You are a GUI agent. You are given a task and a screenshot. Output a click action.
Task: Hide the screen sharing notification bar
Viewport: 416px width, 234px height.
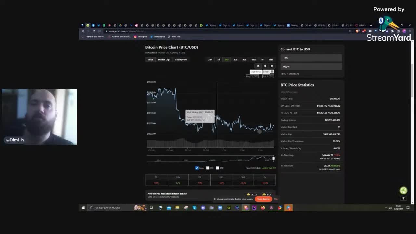[x=276, y=199]
